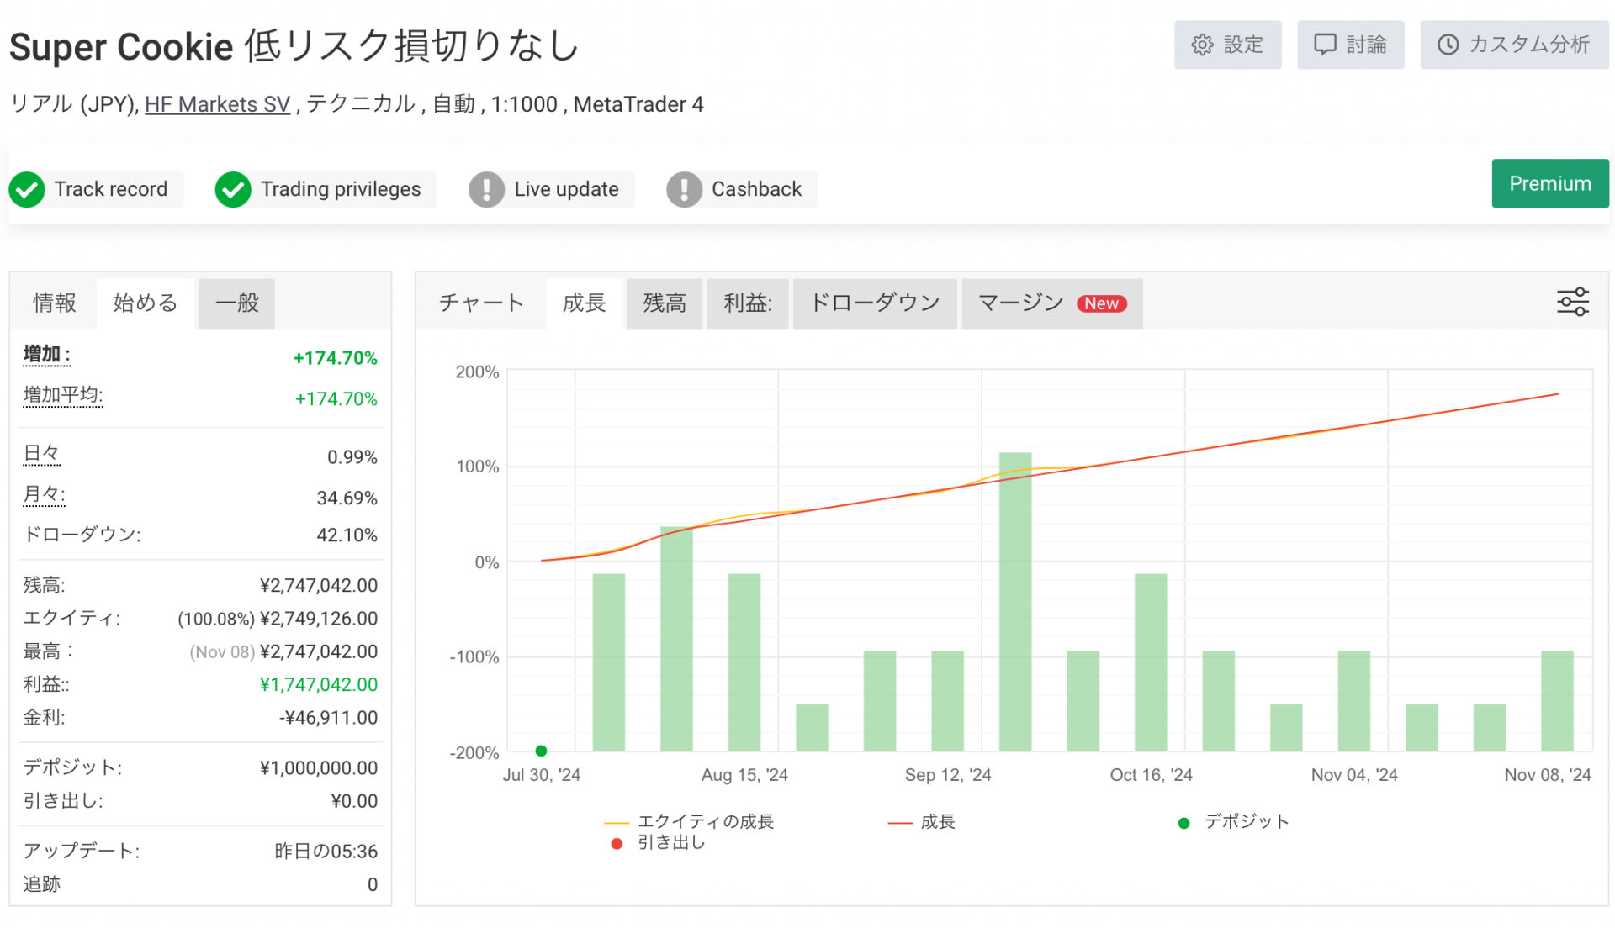This screenshot has height=928, width=1615.
Task: Click the 昨日の05:36 update time
Action: pos(326,852)
